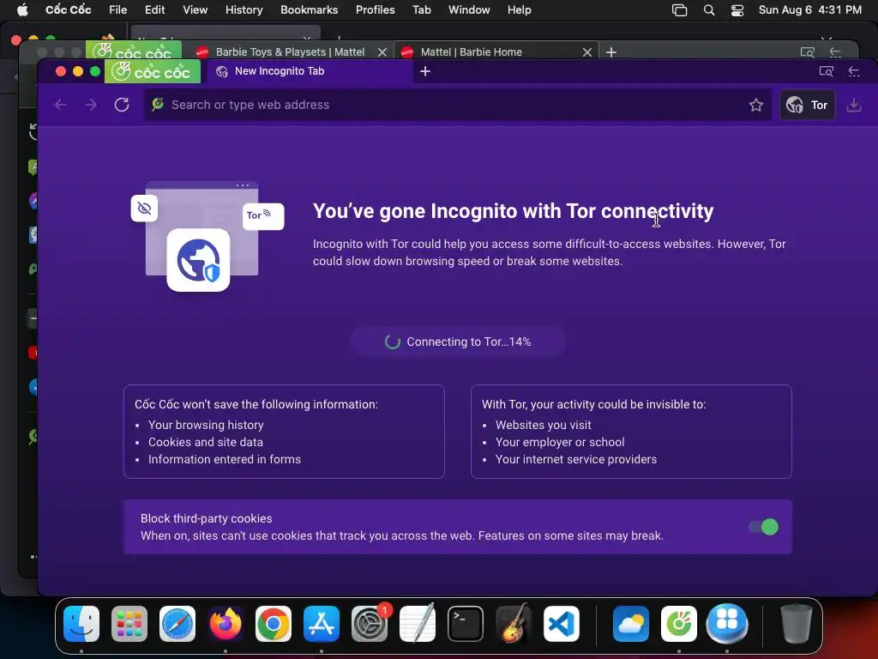Click 'Your browsing history' list item
The image size is (878, 659).
206,425
